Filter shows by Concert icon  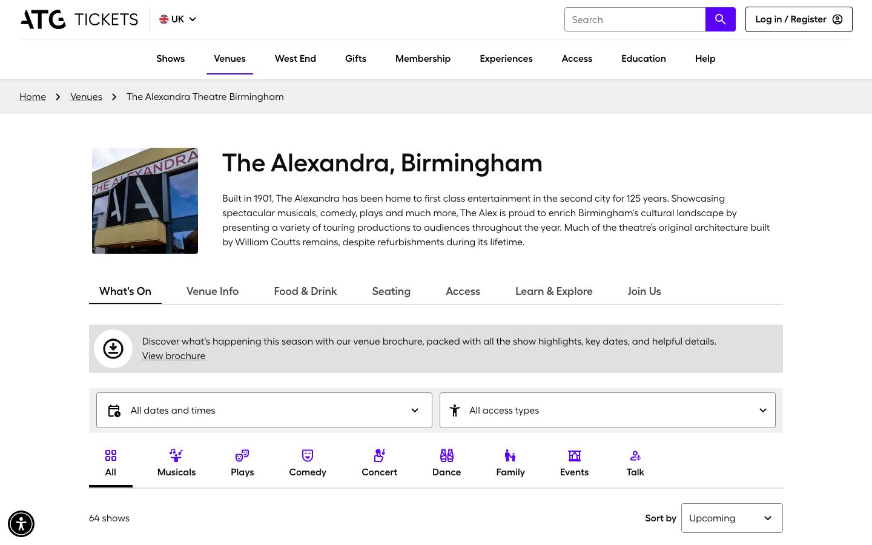(x=380, y=455)
